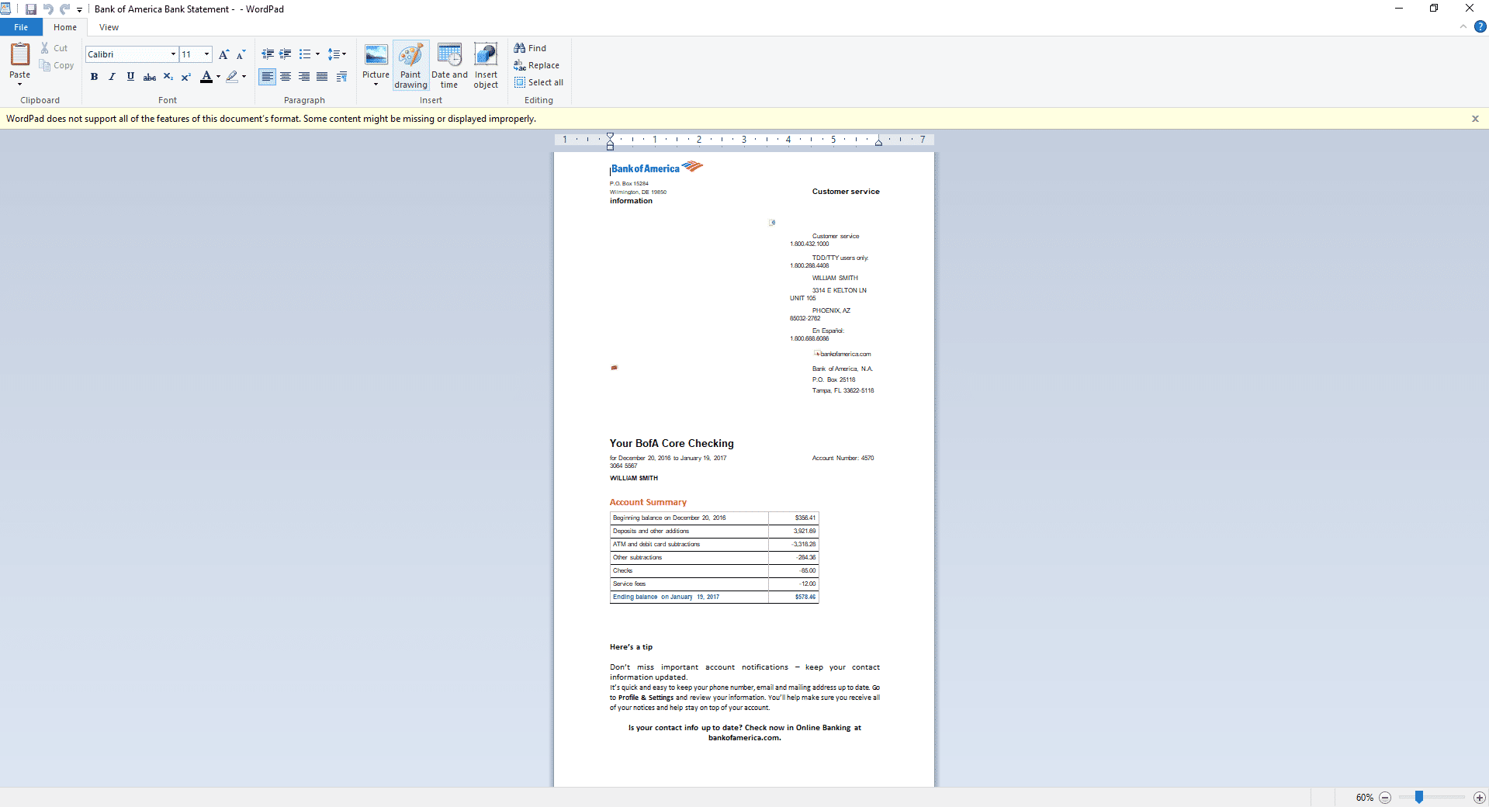
Task: Increase the paragraph indent
Action: pos(286,54)
